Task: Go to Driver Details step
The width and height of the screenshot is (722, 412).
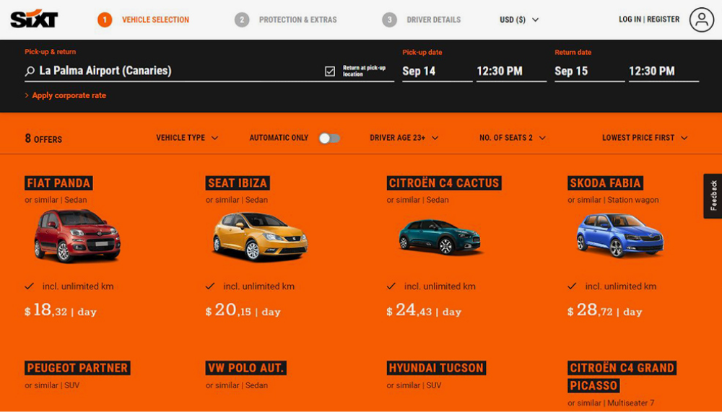Action: point(433,19)
